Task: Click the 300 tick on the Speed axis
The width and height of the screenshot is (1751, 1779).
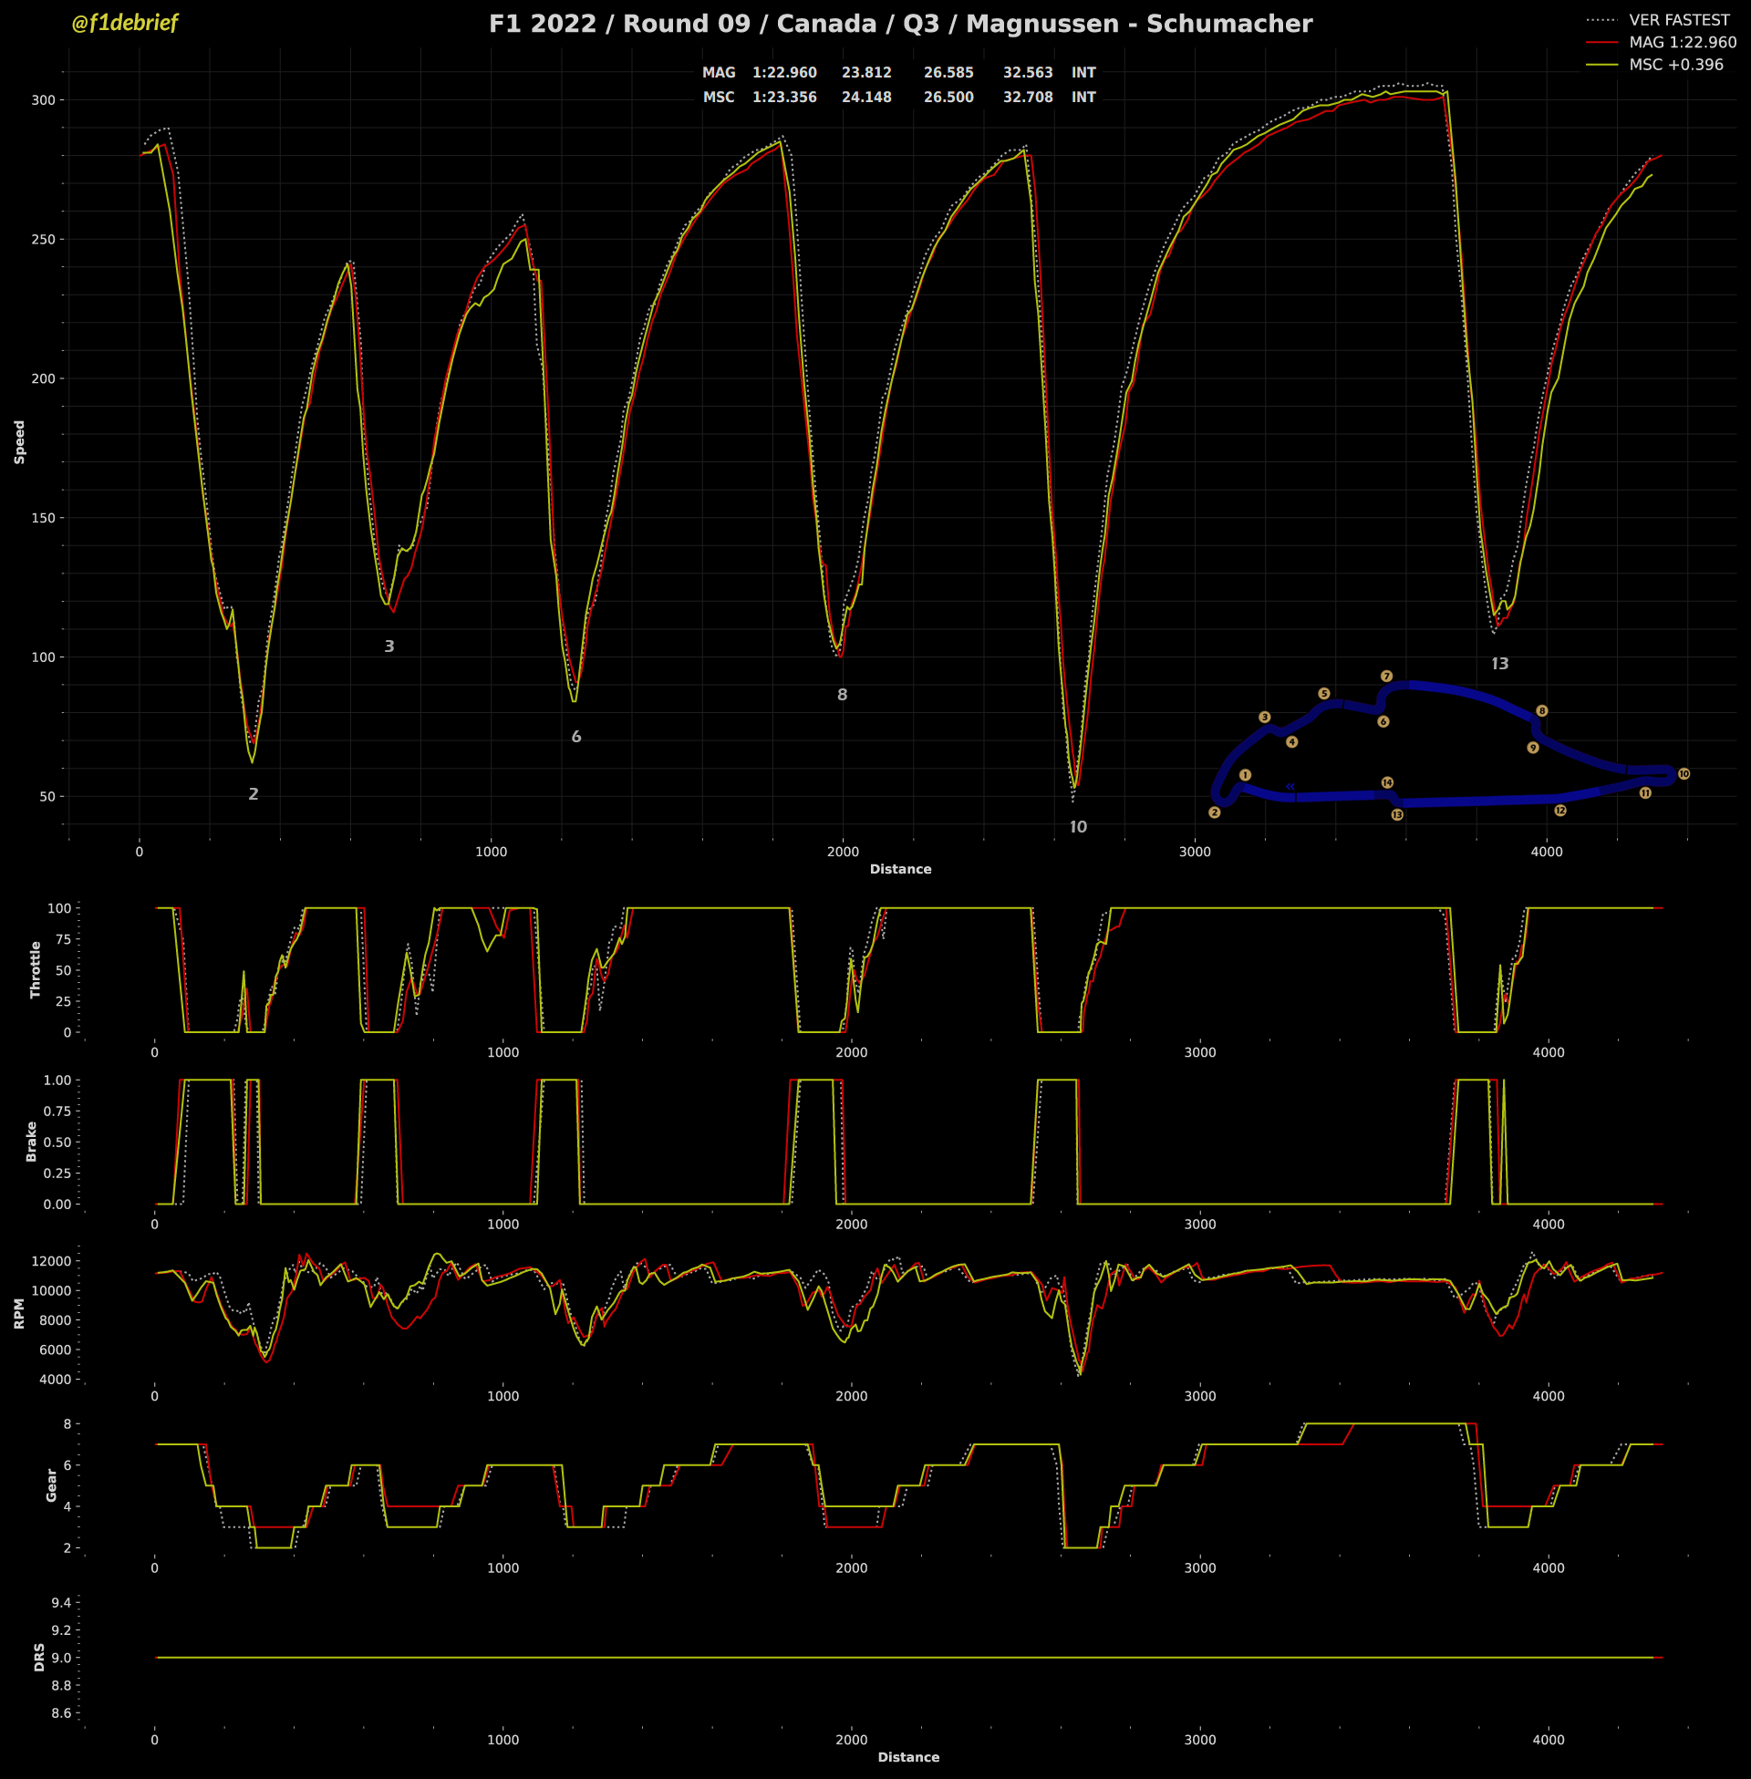Action: pos(43,100)
